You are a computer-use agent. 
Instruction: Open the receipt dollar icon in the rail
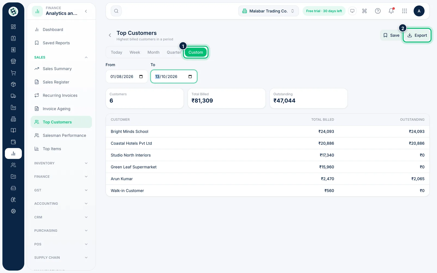tap(13, 50)
